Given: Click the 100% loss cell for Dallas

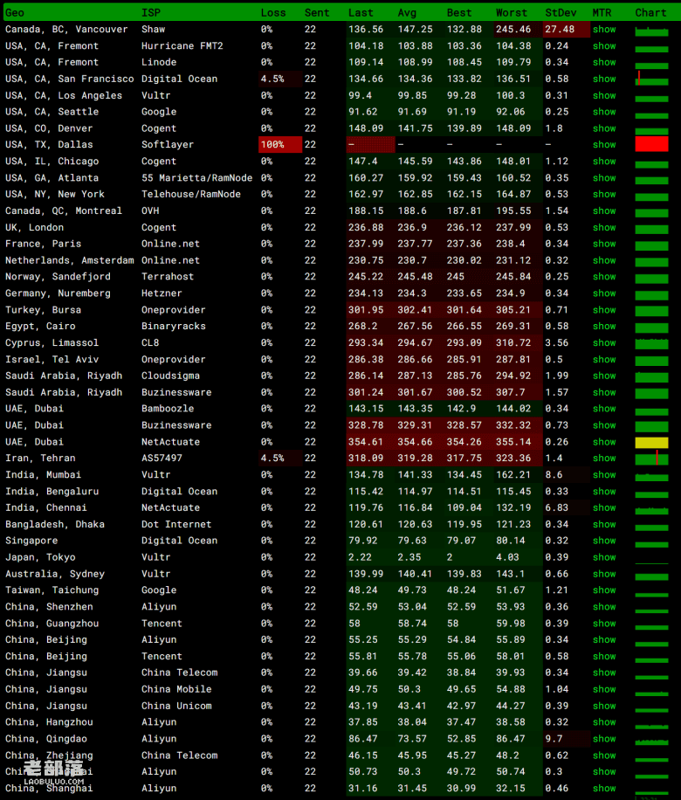Looking at the screenshot, I should [280, 145].
